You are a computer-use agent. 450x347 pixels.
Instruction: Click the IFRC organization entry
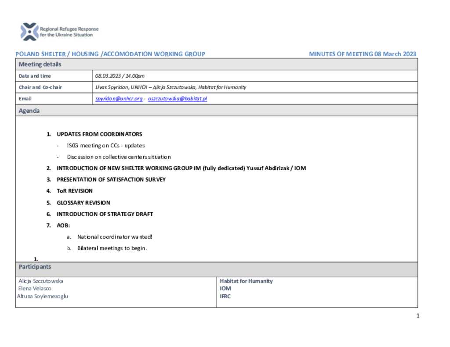[x=225, y=296]
